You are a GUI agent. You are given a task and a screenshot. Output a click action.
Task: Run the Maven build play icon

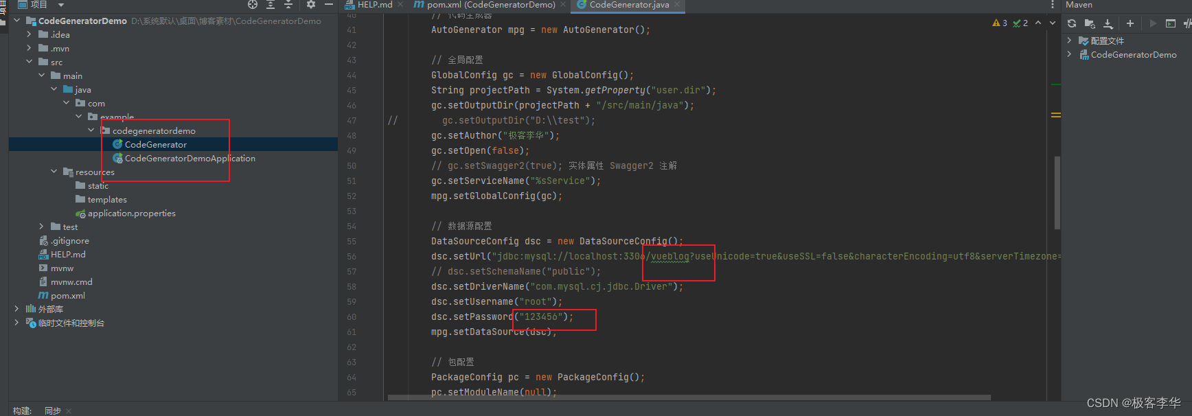1153,23
